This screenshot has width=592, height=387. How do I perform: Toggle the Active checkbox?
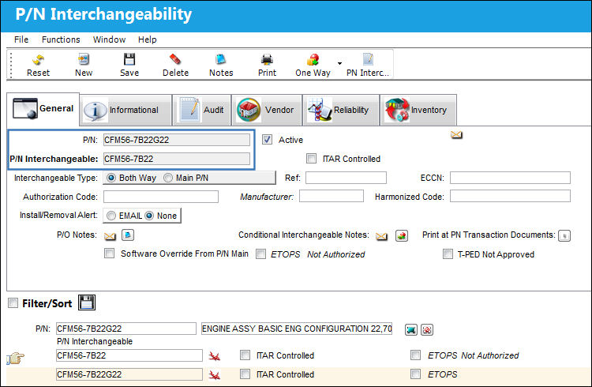point(267,140)
